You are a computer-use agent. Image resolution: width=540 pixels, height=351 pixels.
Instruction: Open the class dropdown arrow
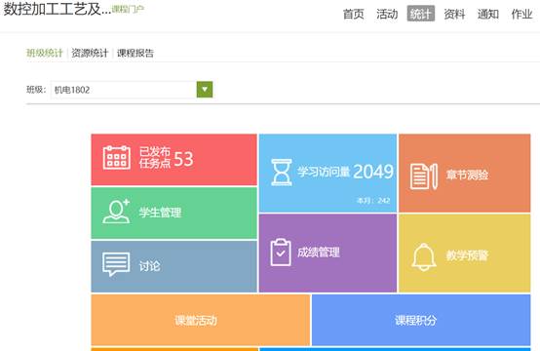[205, 90]
